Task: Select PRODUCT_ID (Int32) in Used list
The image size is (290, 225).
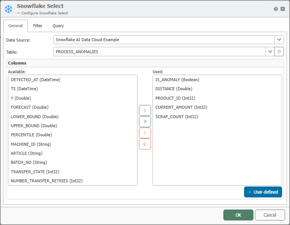Action: 217,98
